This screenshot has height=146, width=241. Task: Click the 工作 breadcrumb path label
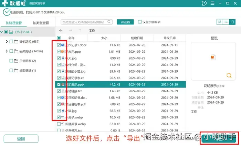click(x=92, y=31)
